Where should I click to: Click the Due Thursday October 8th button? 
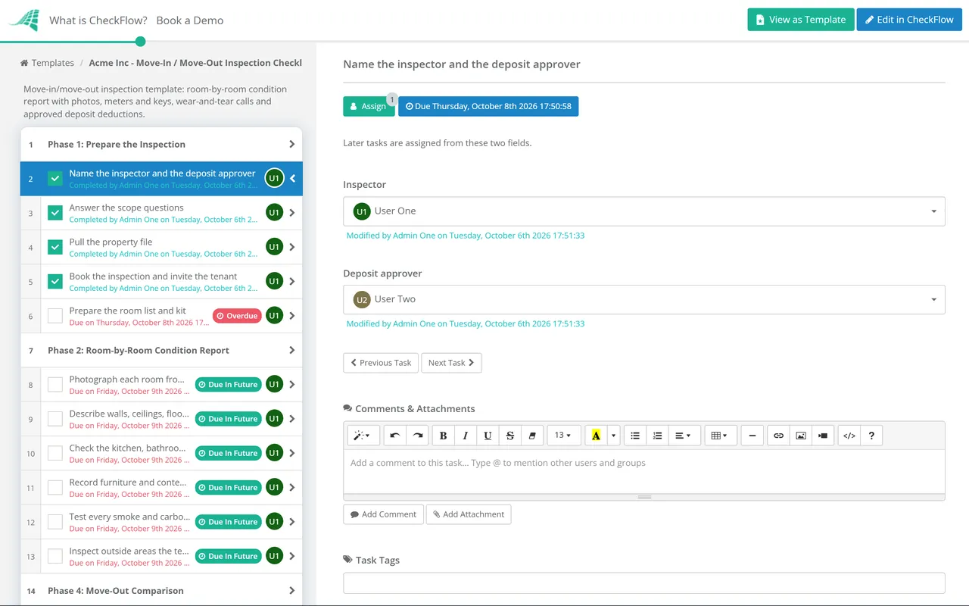point(488,106)
